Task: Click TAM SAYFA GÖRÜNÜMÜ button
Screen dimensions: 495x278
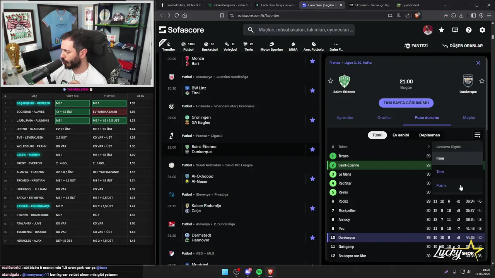Action: coord(406,103)
